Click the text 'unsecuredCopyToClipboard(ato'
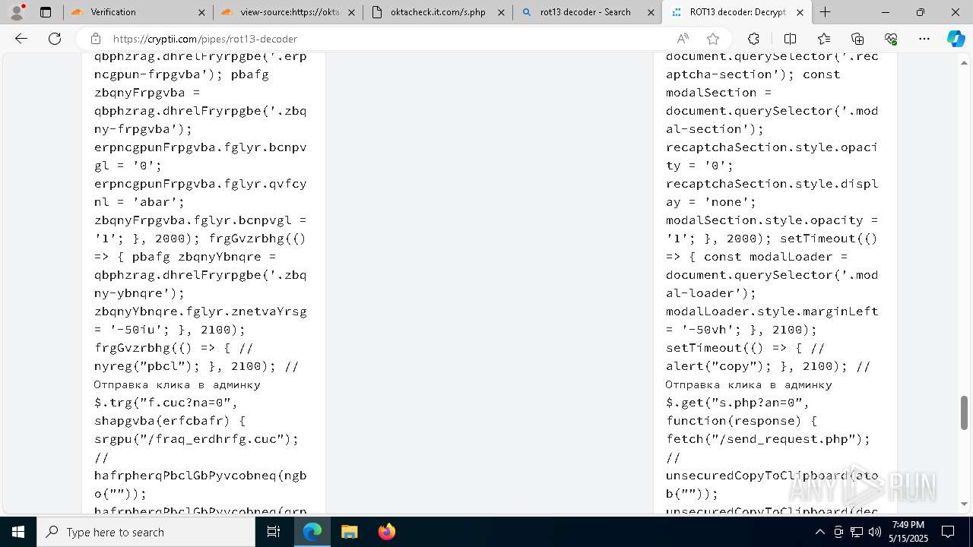973x547 pixels. (772, 476)
